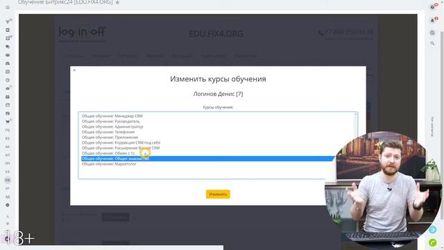Click the green phone call button

(x=433, y=242)
